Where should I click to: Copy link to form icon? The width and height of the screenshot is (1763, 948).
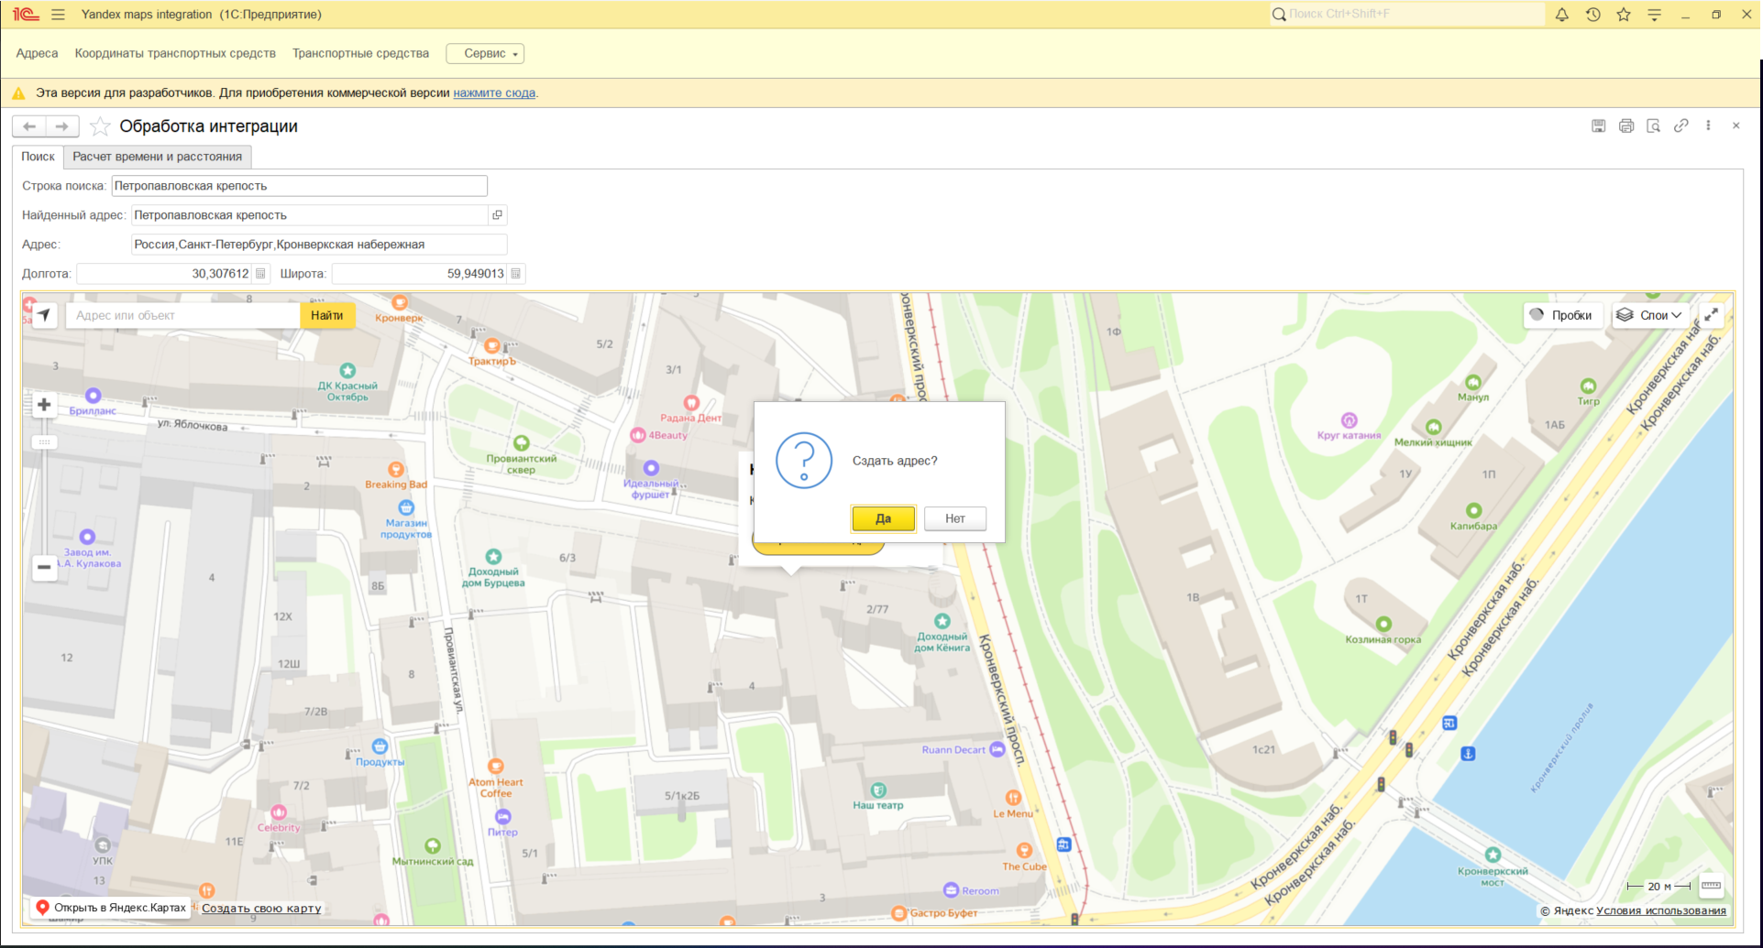pyautogui.click(x=1680, y=125)
